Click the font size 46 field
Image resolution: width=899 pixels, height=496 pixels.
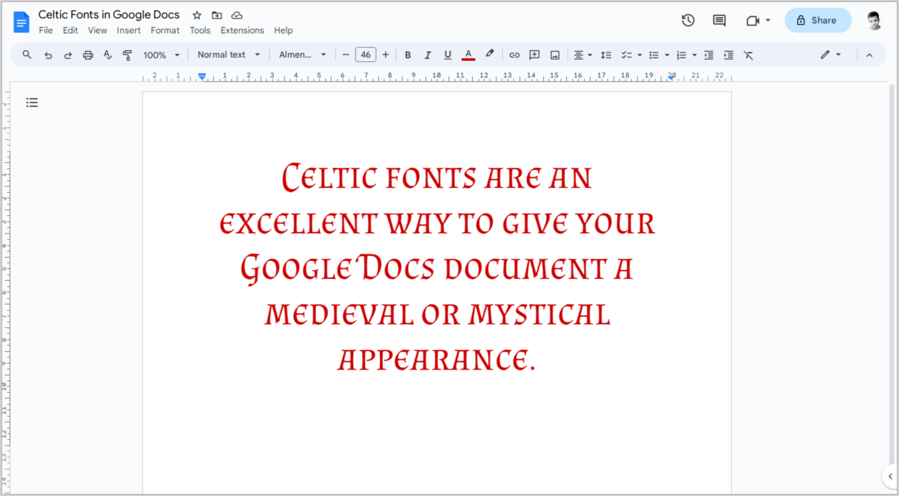tap(365, 55)
